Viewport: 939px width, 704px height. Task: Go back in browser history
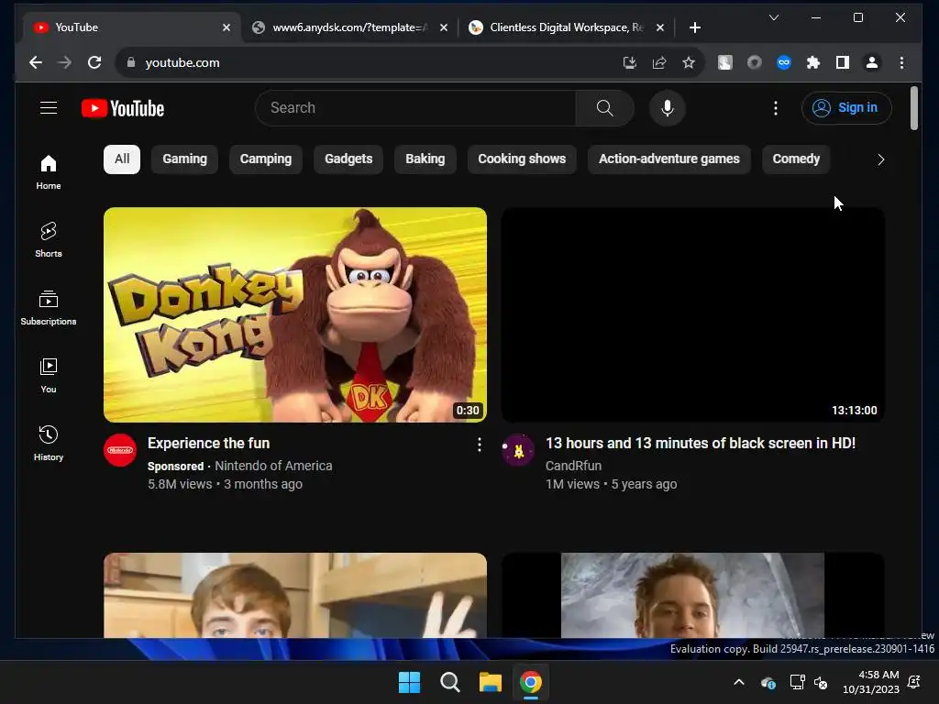[x=36, y=62]
